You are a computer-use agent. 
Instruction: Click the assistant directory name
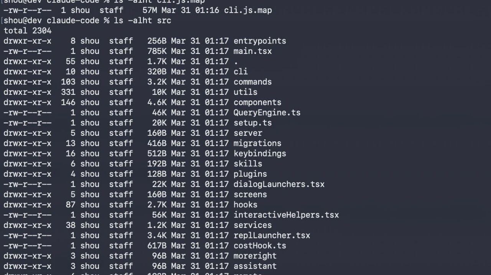click(255, 266)
